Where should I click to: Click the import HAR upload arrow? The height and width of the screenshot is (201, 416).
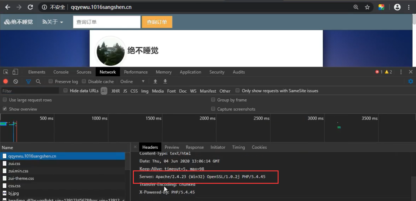point(155,81)
